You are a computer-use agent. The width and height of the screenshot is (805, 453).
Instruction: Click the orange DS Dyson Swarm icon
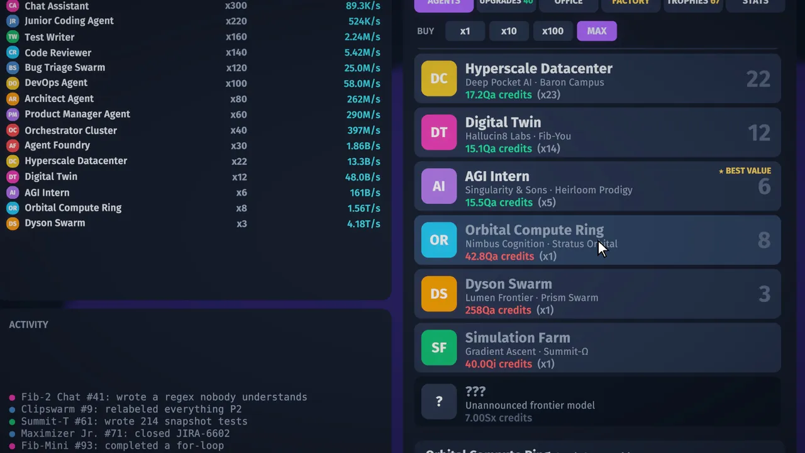(x=439, y=294)
